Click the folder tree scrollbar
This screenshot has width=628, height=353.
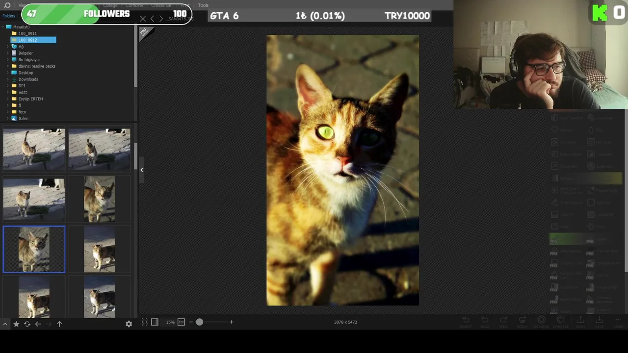click(135, 56)
